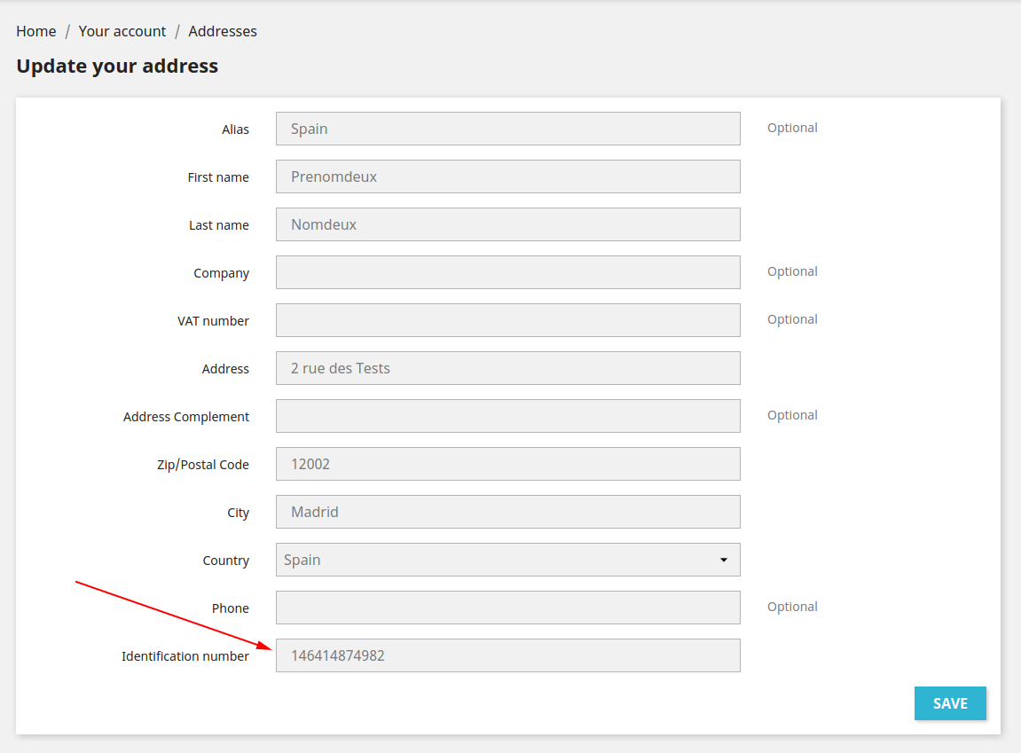The width and height of the screenshot is (1021, 753).
Task: Select the Address field with 2 rue des Tests
Action: (507, 367)
